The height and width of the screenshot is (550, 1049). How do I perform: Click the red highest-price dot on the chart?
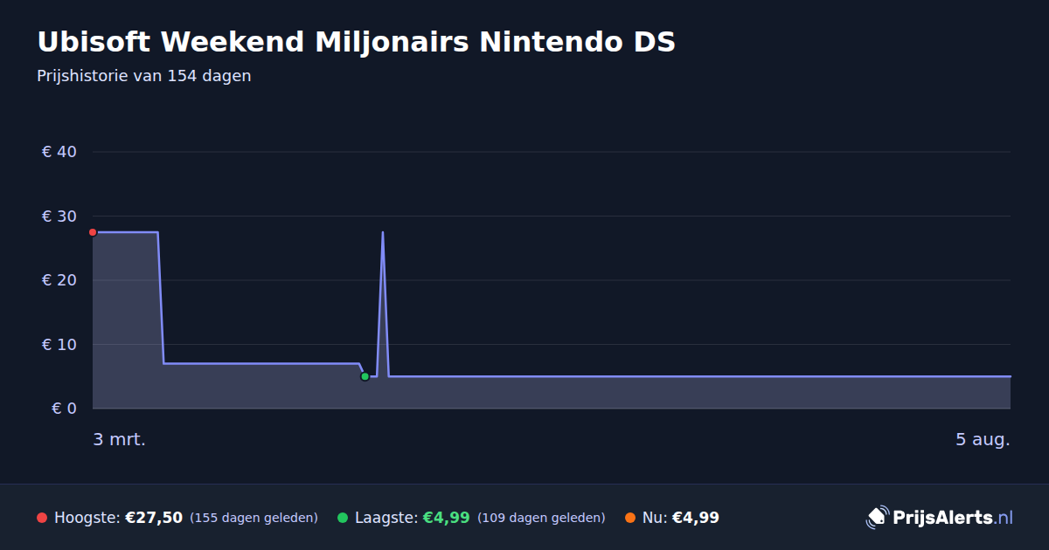pos(93,232)
